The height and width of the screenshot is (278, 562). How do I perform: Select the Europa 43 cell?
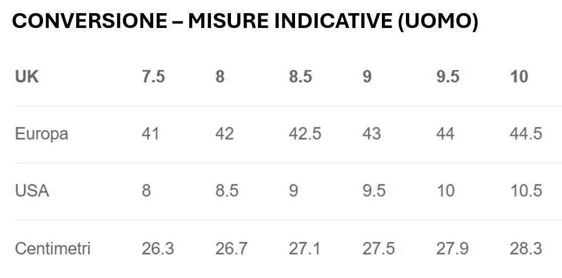371,134
